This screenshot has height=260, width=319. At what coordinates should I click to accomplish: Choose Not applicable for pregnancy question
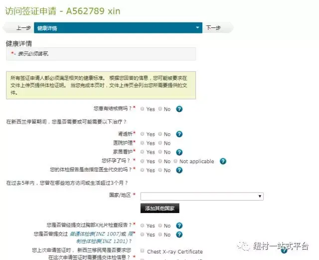tap(175, 161)
